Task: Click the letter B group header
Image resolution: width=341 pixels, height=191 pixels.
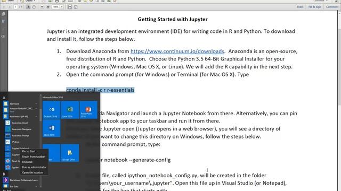Action: pyautogui.click(x=4, y=174)
